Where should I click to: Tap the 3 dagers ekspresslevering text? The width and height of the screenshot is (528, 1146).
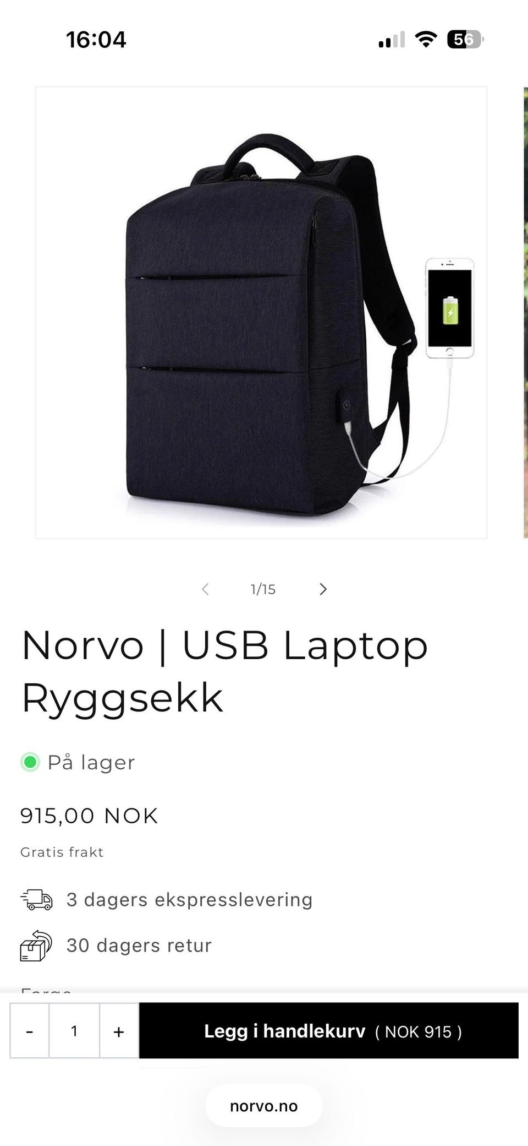pyautogui.click(x=189, y=900)
